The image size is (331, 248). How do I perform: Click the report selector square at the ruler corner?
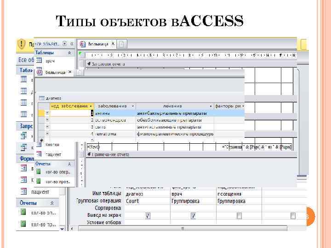[x=81, y=55]
